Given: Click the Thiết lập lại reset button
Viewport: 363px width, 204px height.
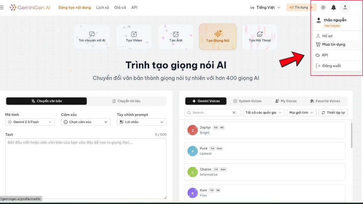Looking at the screenshot, I should (x=333, y=112).
